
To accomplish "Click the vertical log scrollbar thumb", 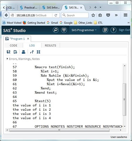I will (124, 99).
